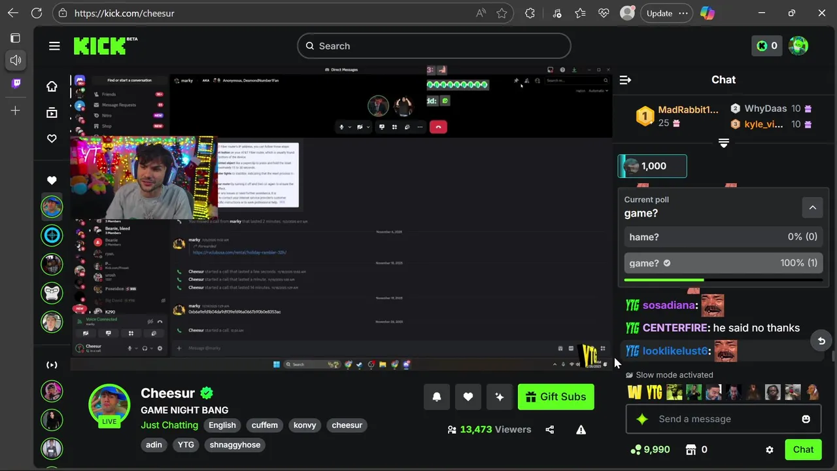Screen dimensions: 837x471
Task: Select the YTG tag
Action: [186, 445]
